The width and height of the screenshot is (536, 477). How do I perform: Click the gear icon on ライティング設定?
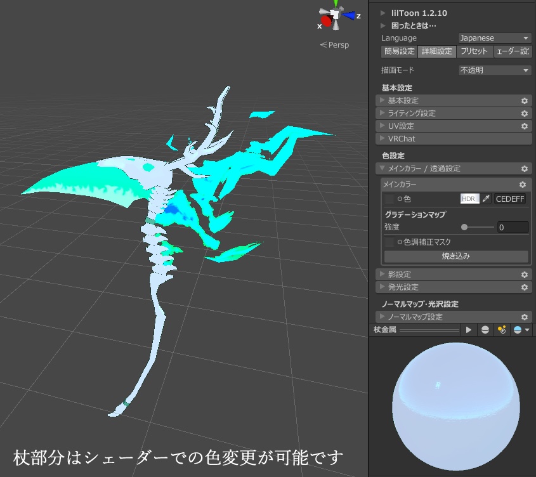tap(524, 114)
